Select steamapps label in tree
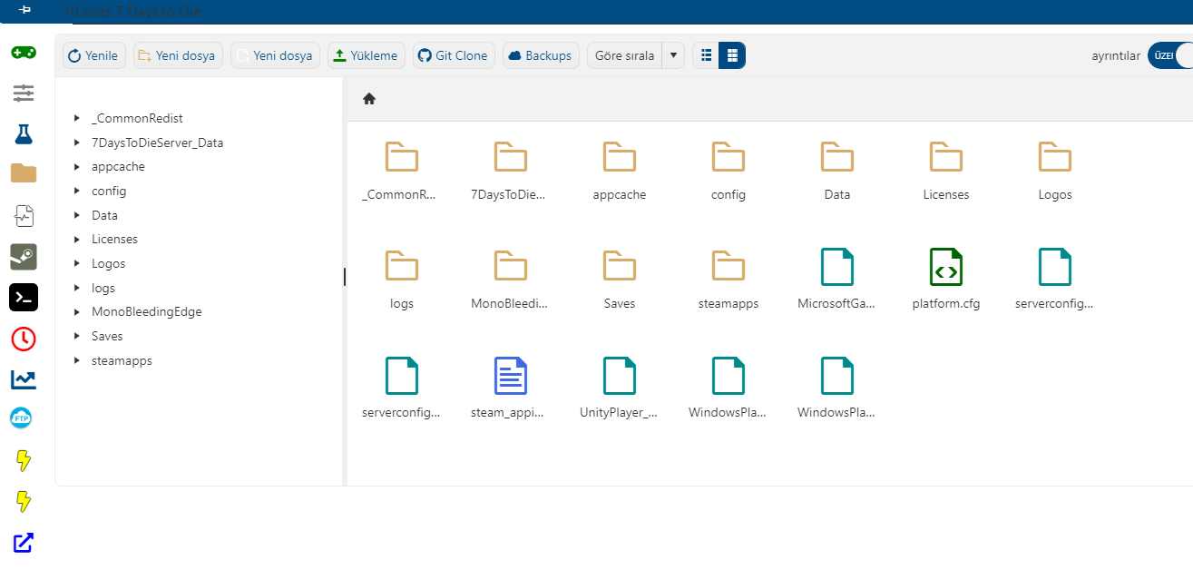Screen dimensions: 1193x580 pyautogui.click(x=122, y=360)
